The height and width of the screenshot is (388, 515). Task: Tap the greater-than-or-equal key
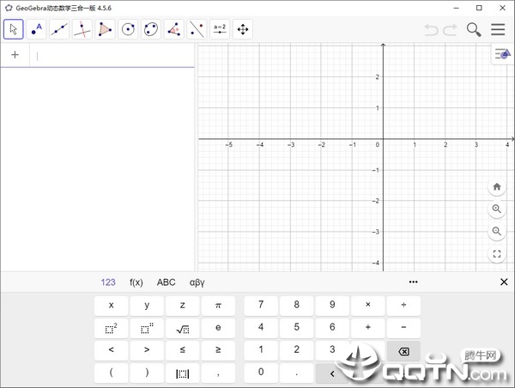click(218, 350)
